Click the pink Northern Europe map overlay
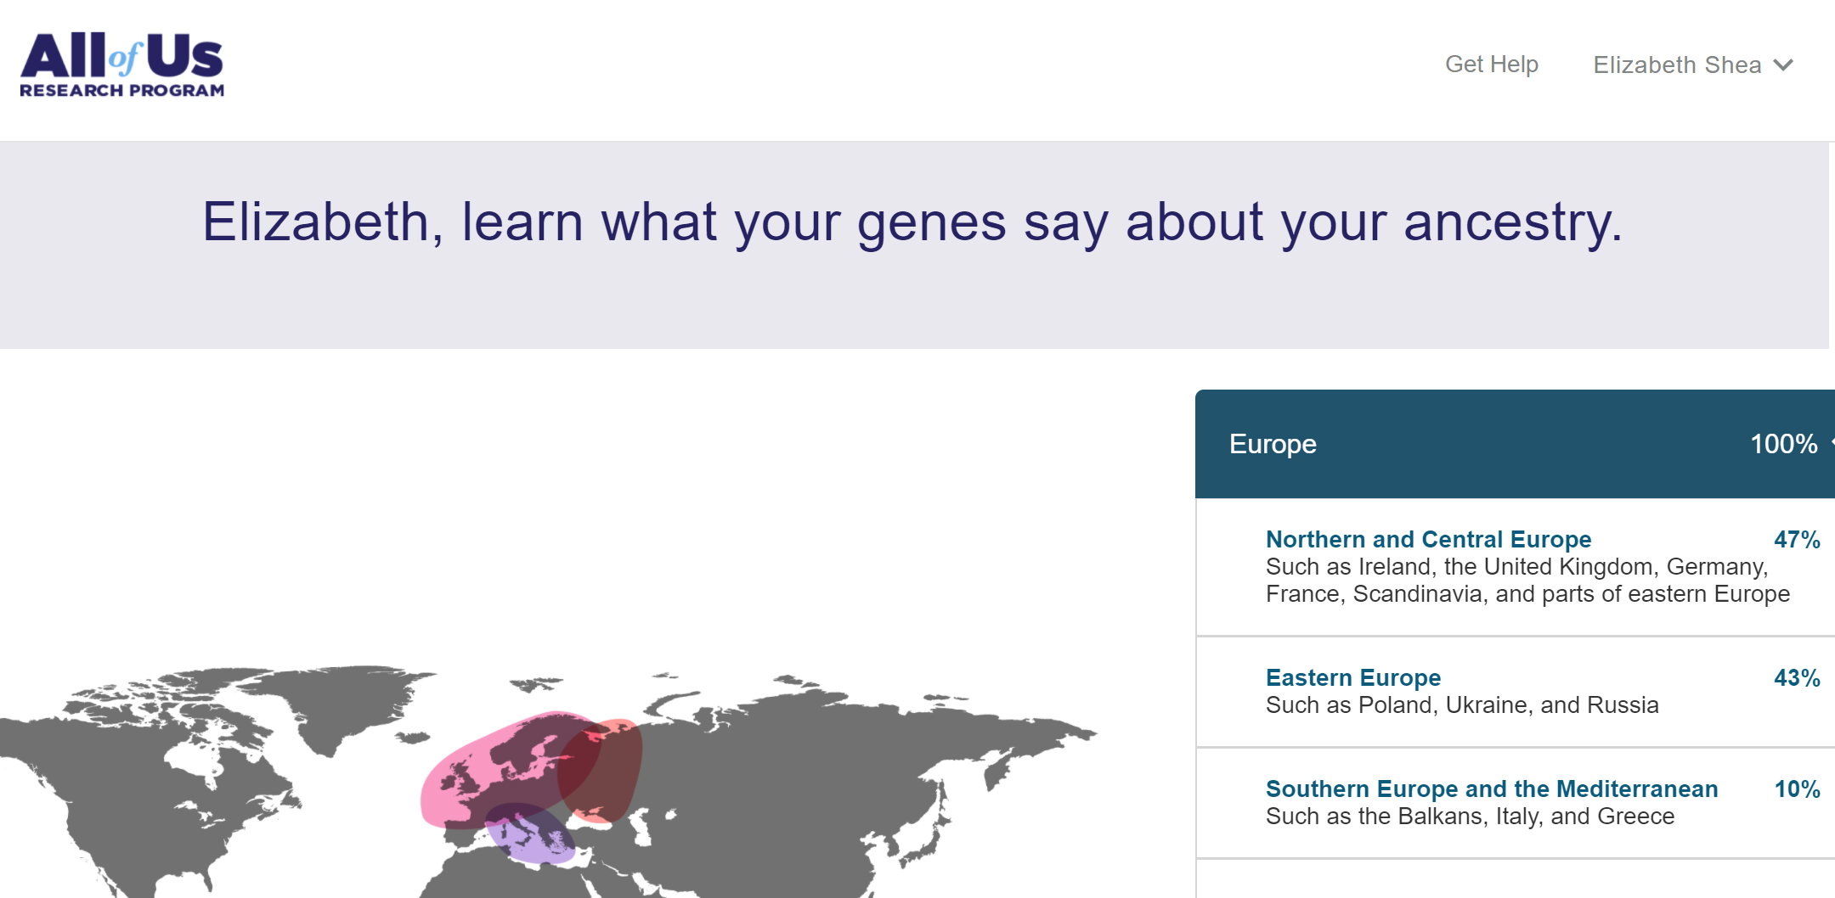1835x898 pixels. tap(476, 777)
